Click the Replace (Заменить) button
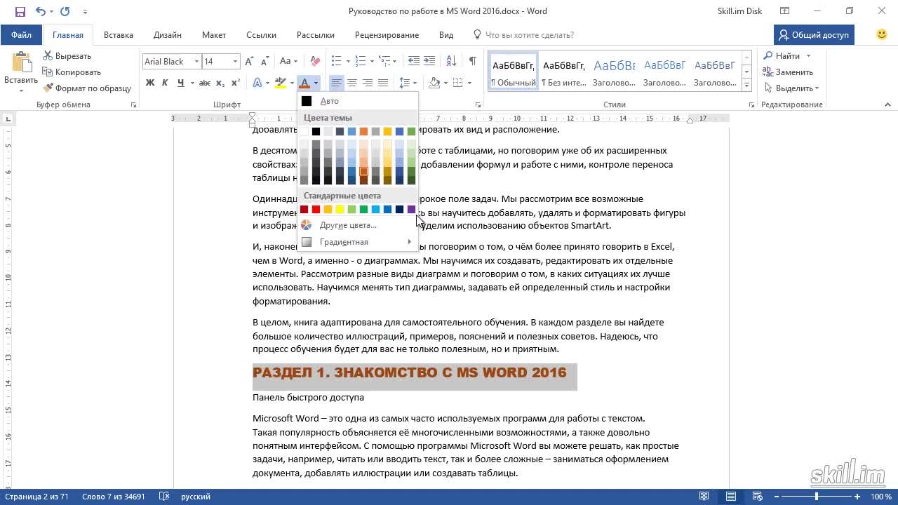 click(x=788, y=72)
